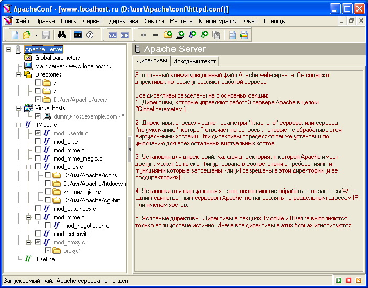Click the Global parameters tree icon
This screenshot has width=368, height=288.
click(28, 58)
